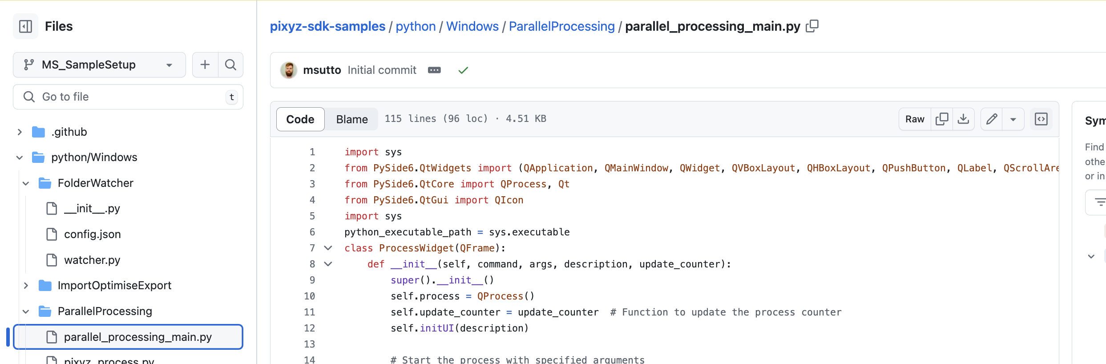The image size is (1106, 364).
Task: Expand commit message ellipsis button
Action: (x=434, y=70)
